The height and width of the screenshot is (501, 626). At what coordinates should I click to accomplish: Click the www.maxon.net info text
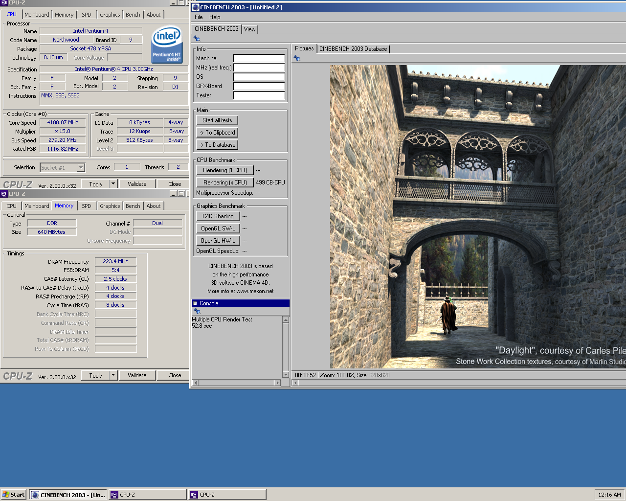255,291
